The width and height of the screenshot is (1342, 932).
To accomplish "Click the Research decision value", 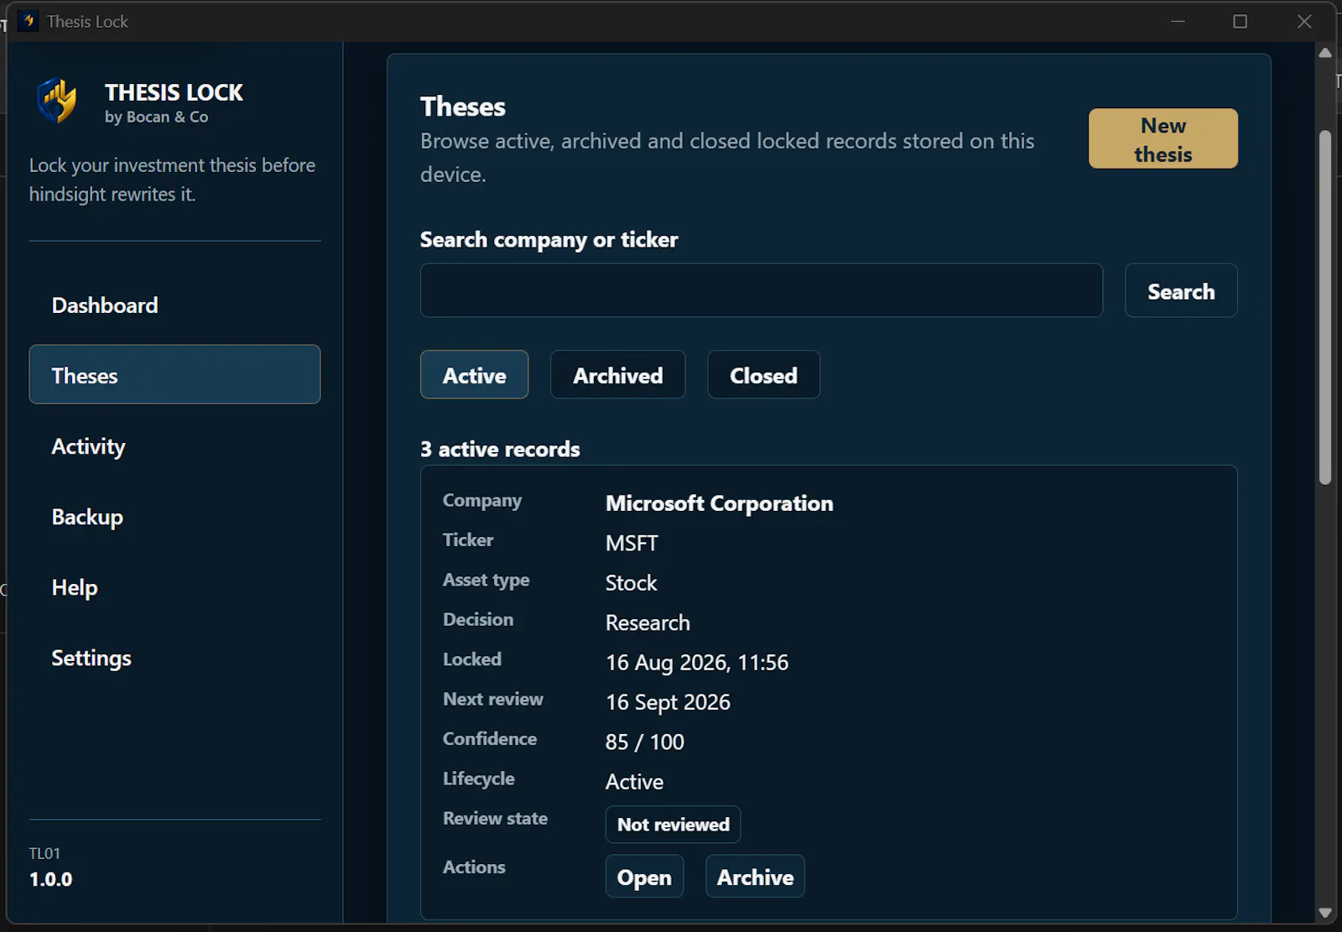I will 648,623.
